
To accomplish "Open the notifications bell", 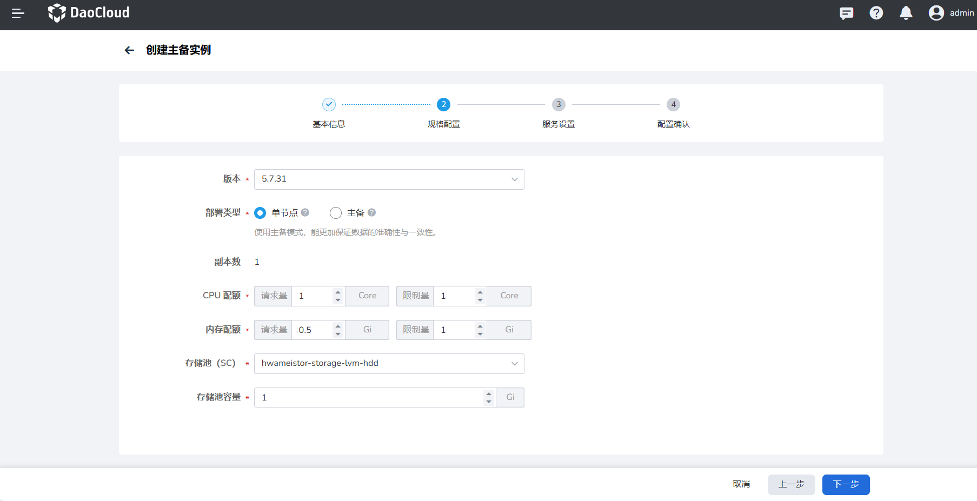I will [906, 13].
